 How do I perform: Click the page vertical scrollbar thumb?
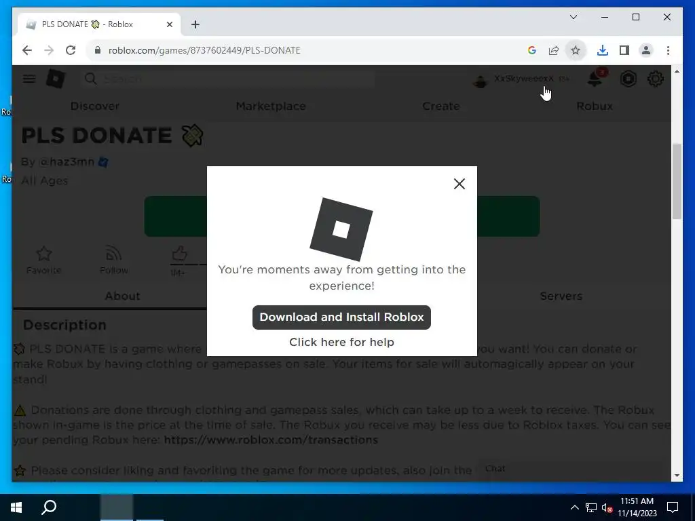pyautogui.click(x=677, y=182)
